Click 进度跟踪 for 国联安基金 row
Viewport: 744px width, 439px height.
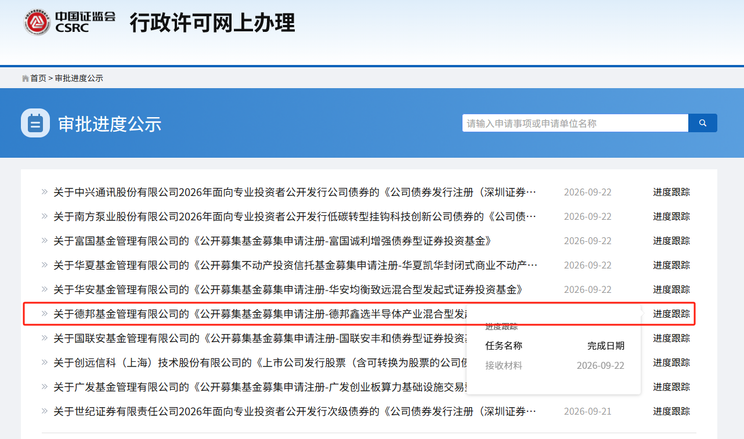click(671, 338)
